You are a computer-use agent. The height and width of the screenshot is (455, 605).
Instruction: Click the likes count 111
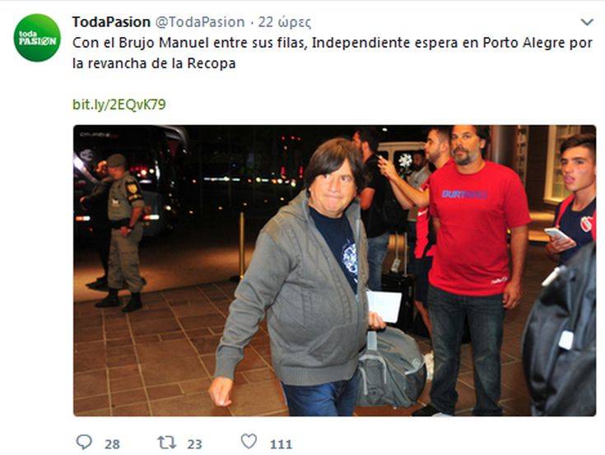click(281, 444)
